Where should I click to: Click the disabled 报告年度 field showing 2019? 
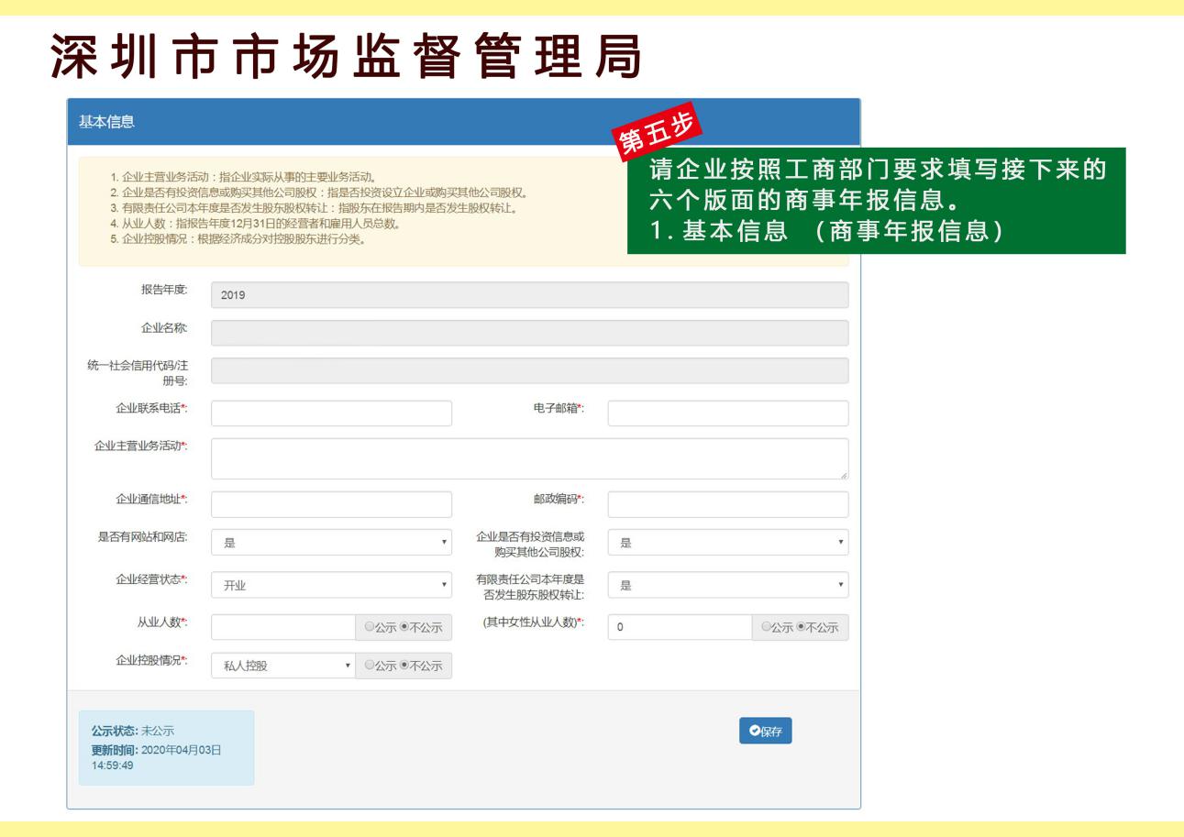coord(530,295)
